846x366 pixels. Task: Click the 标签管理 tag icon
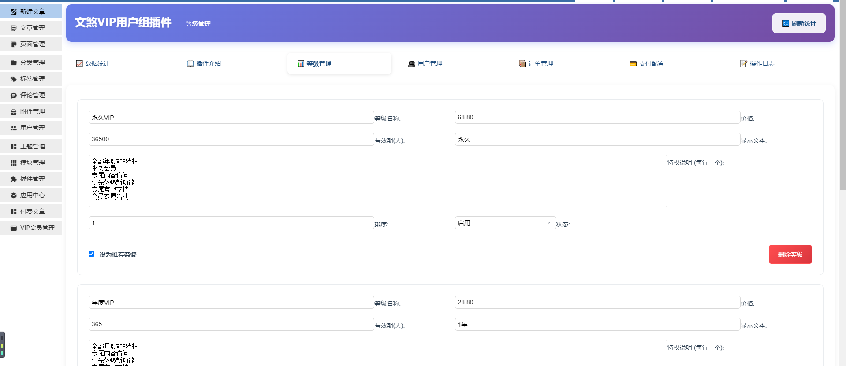tap(14, 79)
